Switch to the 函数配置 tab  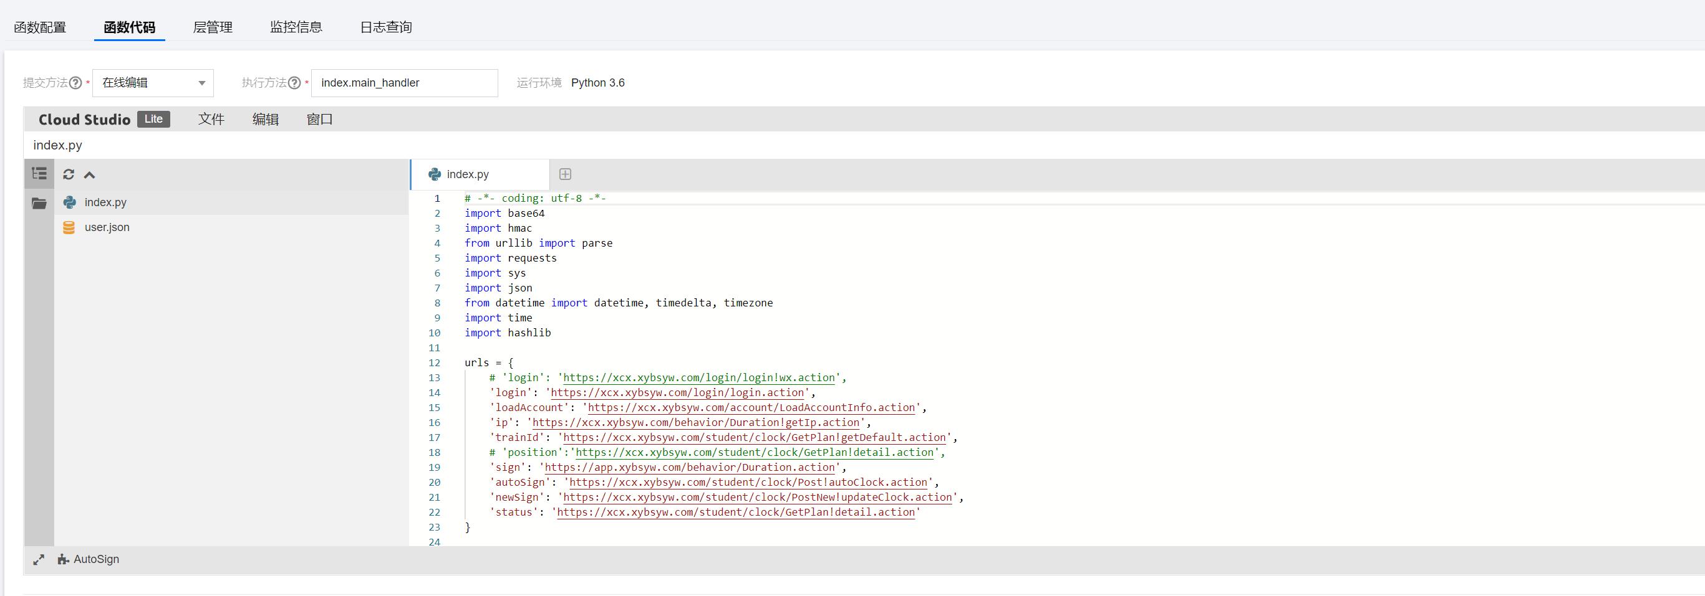pos(40,27)
